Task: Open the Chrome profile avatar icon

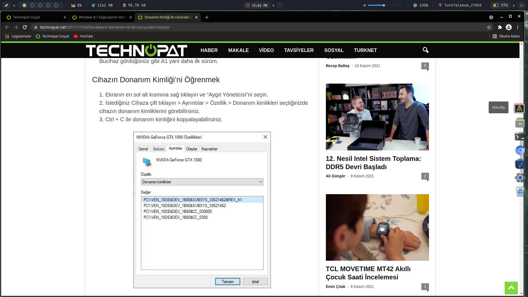Action: (509, 27)
